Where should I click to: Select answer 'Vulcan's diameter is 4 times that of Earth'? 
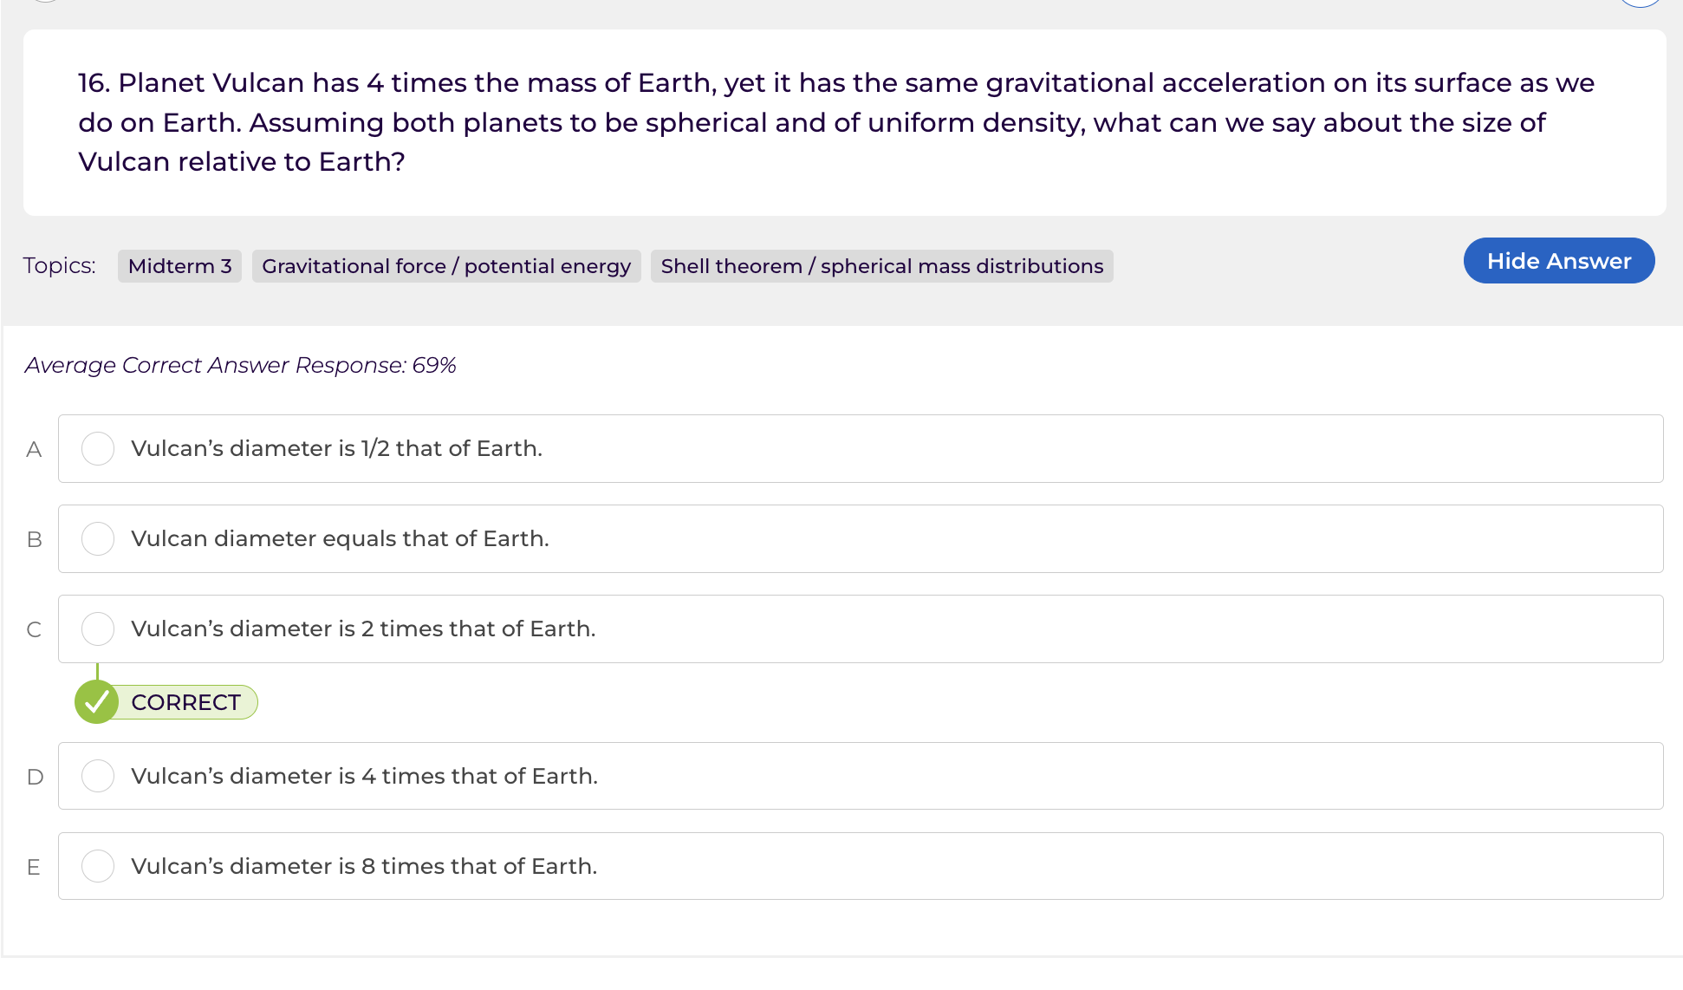(364, 776)
